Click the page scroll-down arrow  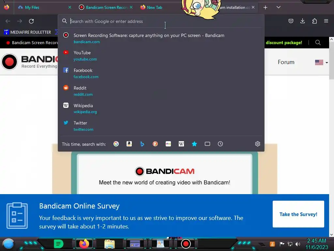[331, 235]
